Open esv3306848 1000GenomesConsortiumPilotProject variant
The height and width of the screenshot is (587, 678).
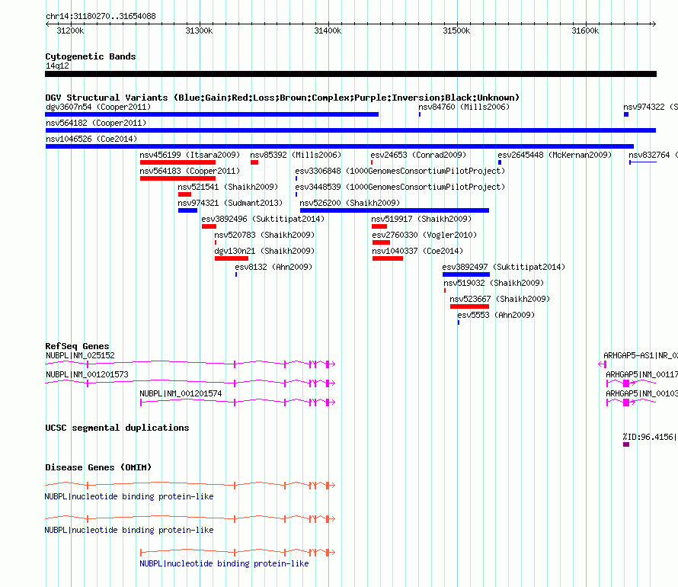pos(400,171)
